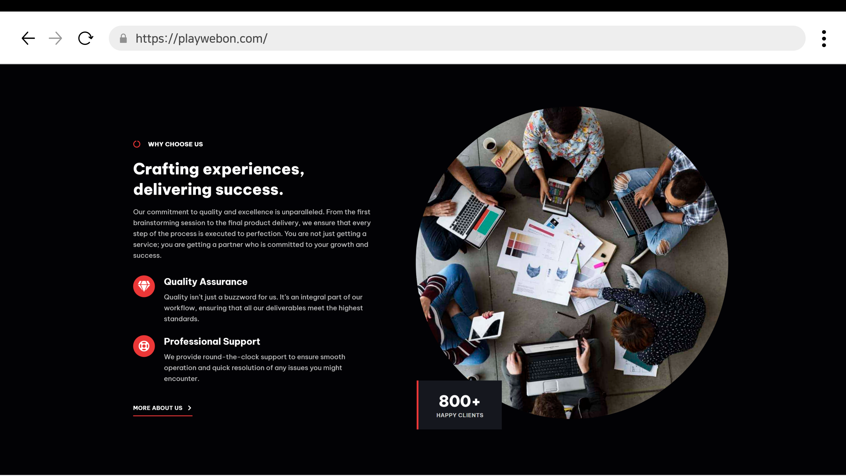Click the commitment to quality paragraph

click(x=251, y=233)
